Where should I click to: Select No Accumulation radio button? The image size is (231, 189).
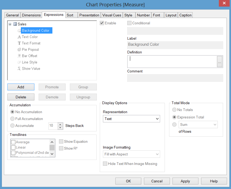click(x=12, y=112)
